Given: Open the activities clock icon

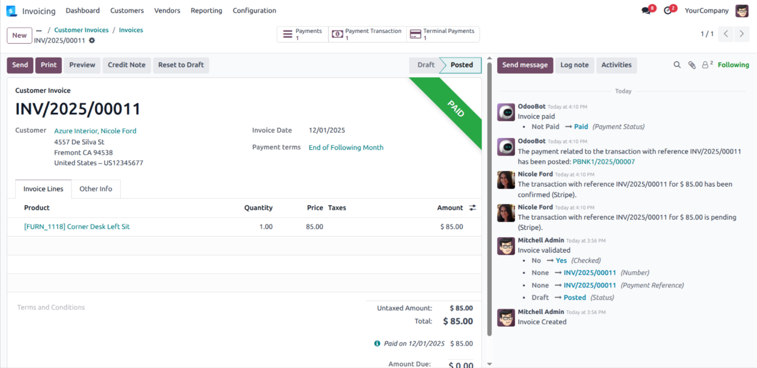Looking at the screenshot, I should pyautogui.click(x=668, y=11).
